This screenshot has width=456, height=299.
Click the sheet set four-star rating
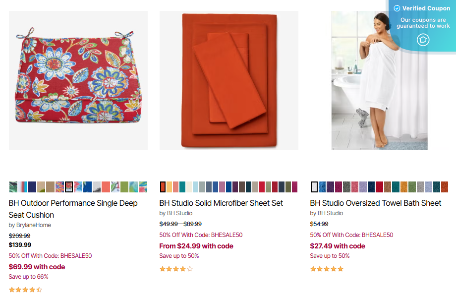point(176,269)
